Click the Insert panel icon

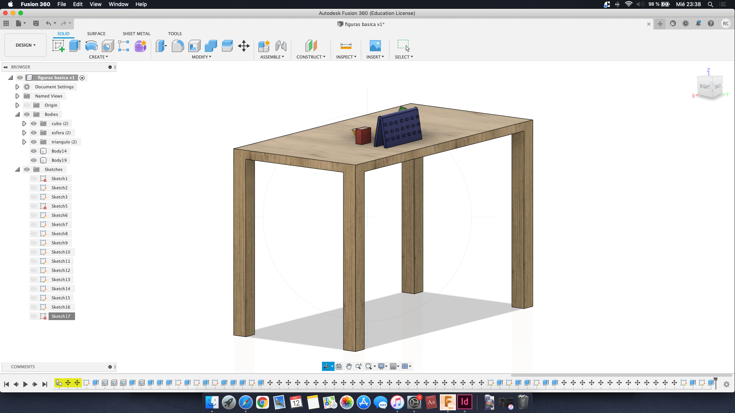pos(376,46)
